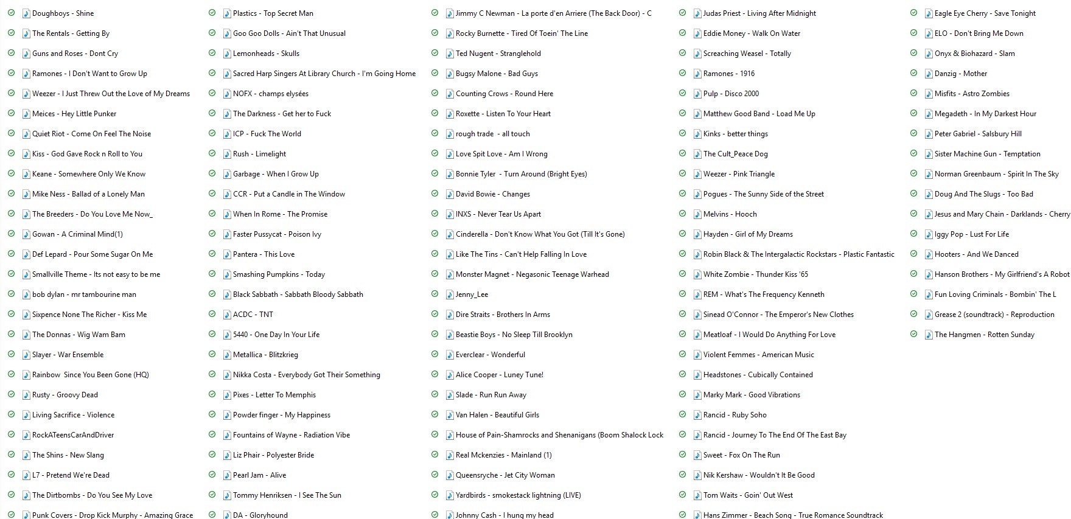Select Peter Gabriel - Salsbury Hill file
The image size is (1071, 519).
pyautogui.click(x=978, y=134)
